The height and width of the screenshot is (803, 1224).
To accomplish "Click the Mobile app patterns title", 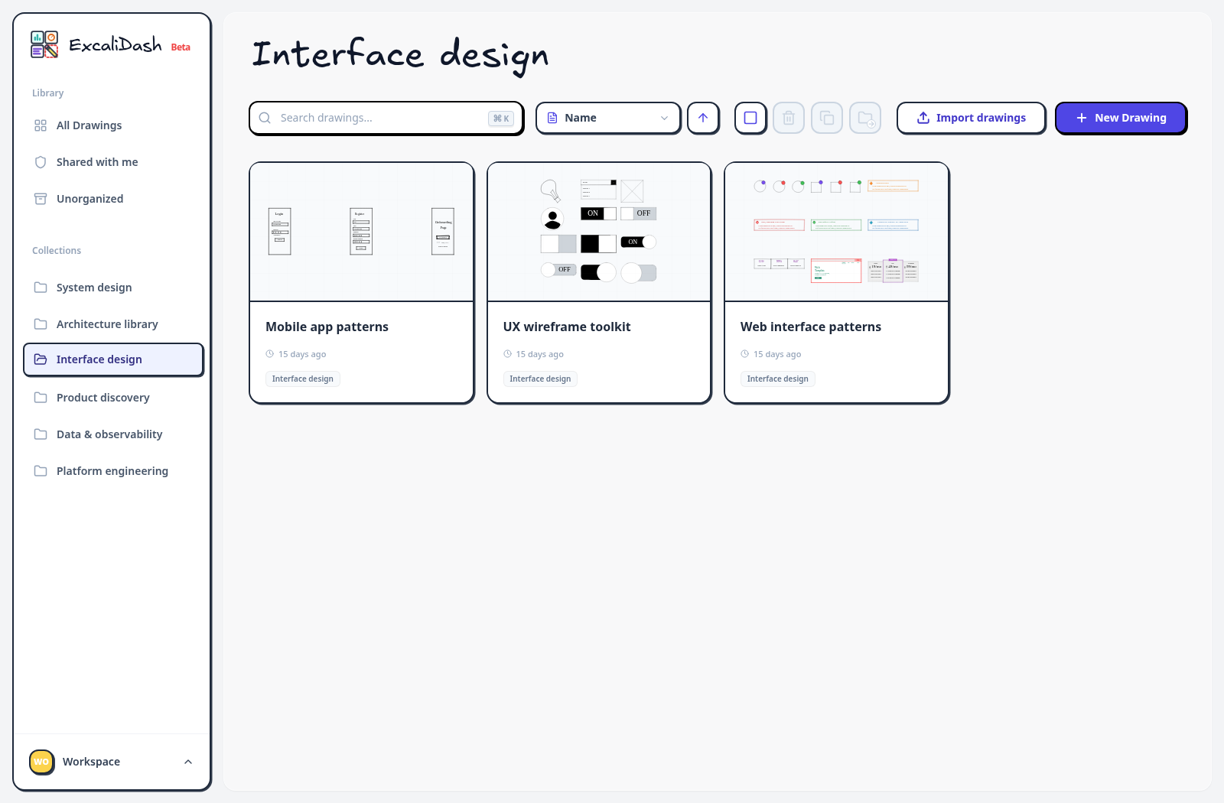I will (x=327, y=327).
